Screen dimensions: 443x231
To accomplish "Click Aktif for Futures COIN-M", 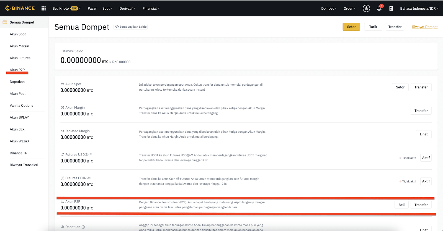I will point(426,181).
